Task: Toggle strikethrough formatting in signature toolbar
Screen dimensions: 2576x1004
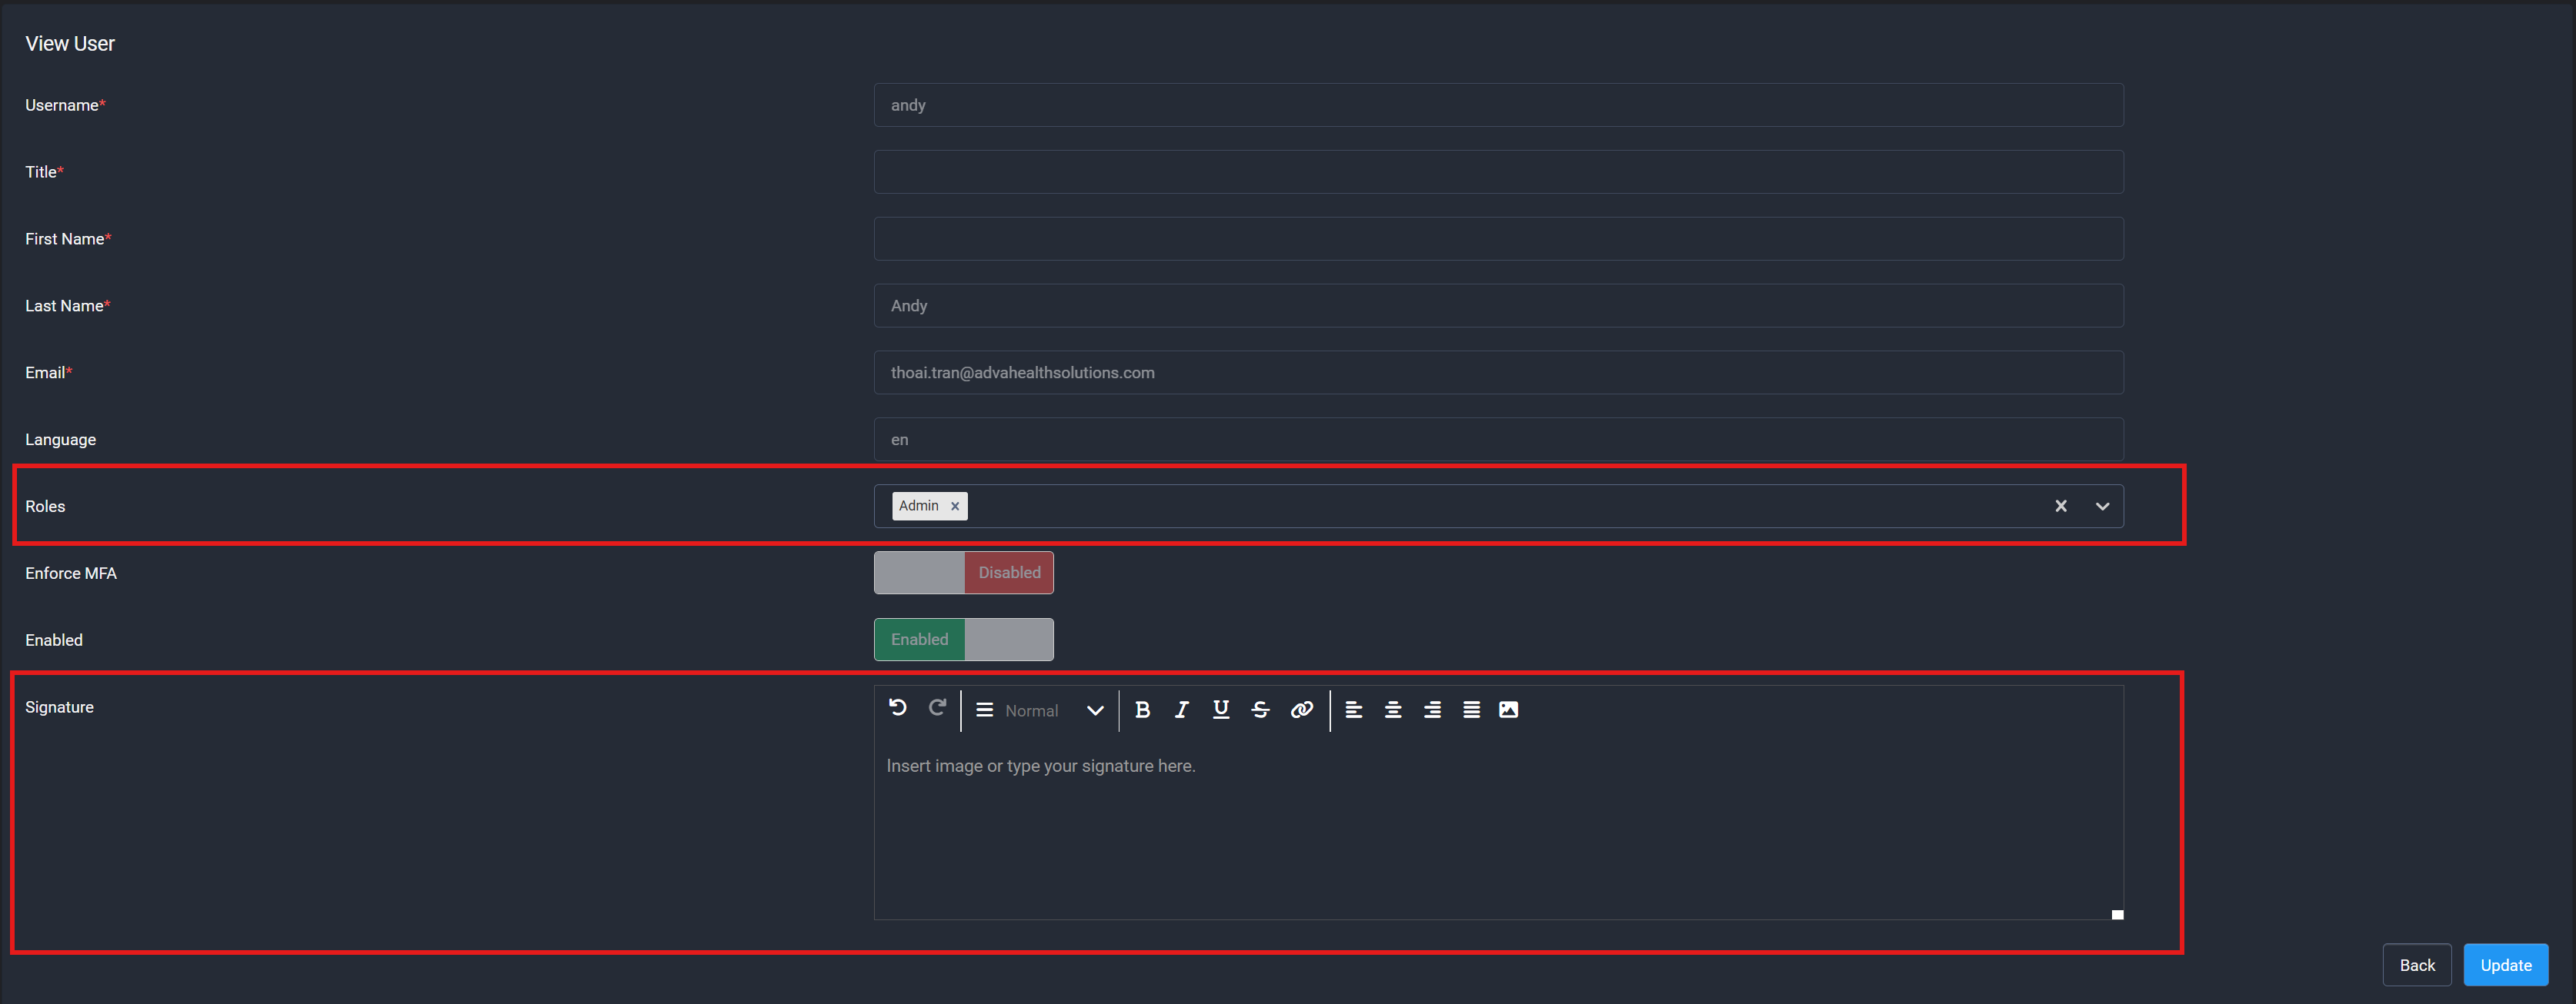Action: point(1260,710)
